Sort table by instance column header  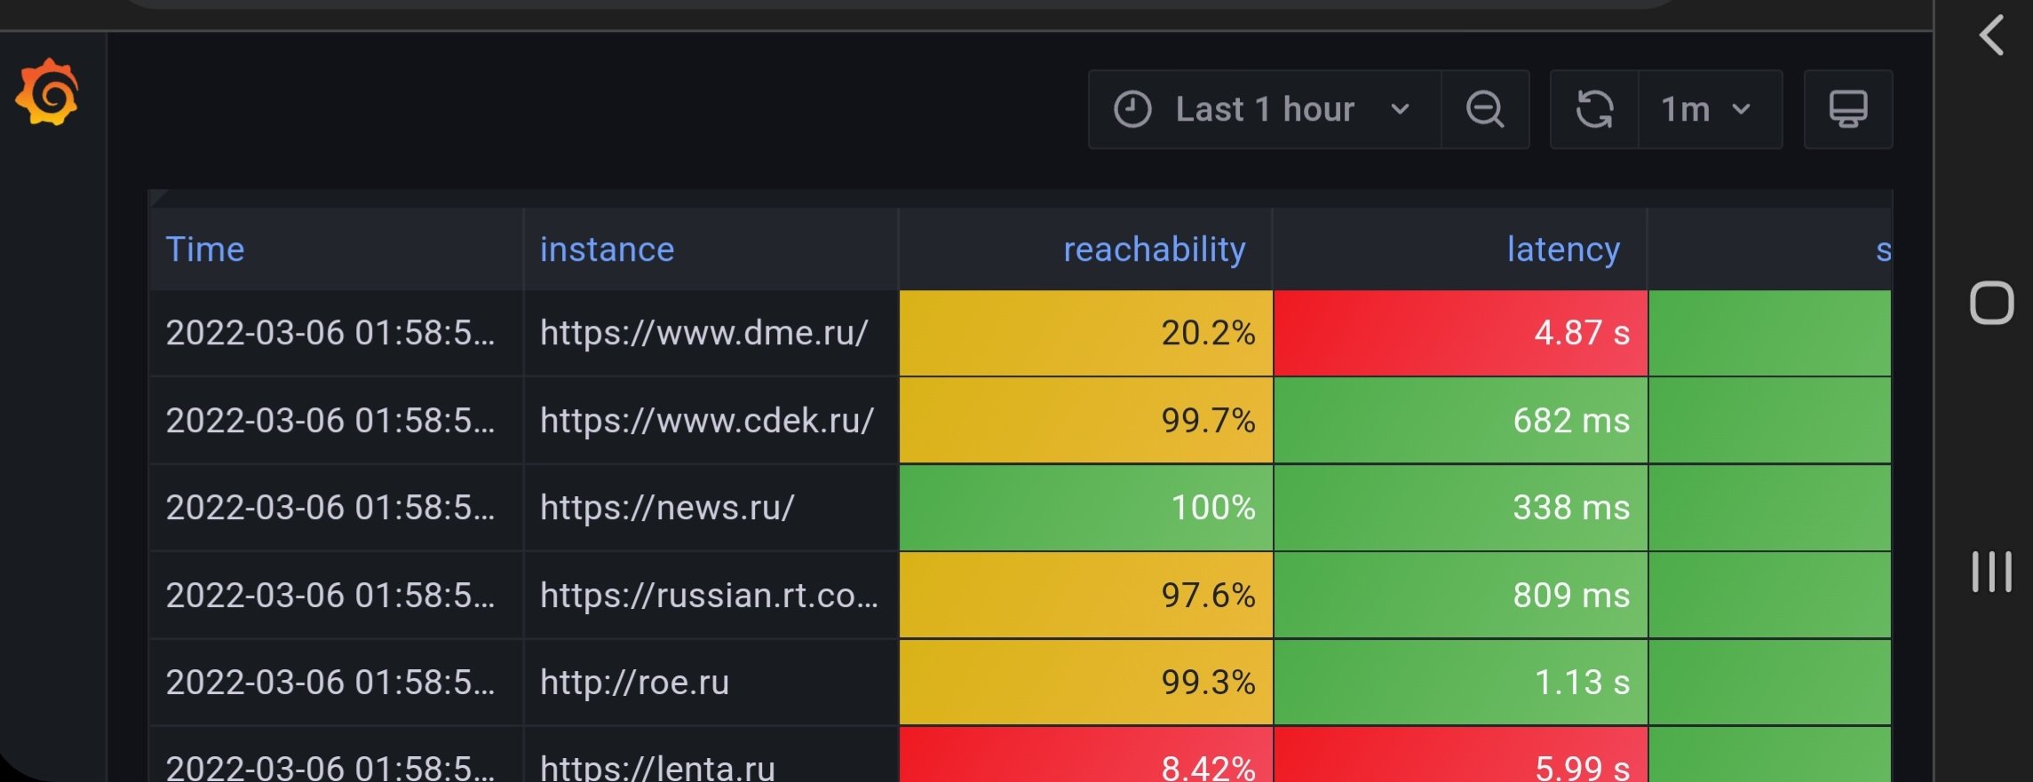coord(608,250)
